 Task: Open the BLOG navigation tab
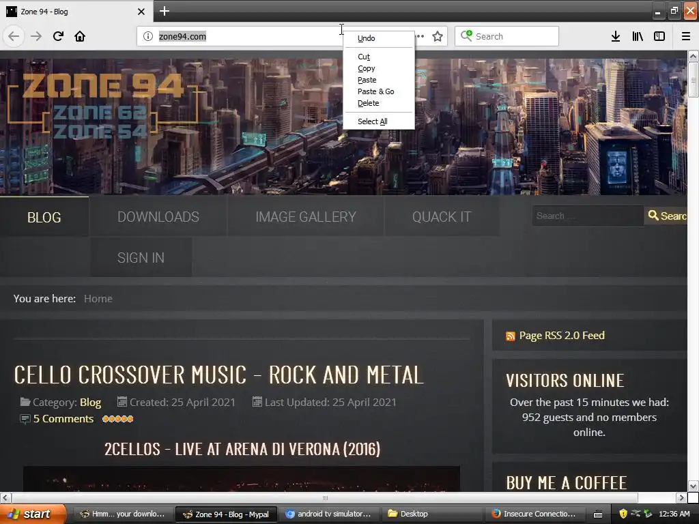coord(44,217)
